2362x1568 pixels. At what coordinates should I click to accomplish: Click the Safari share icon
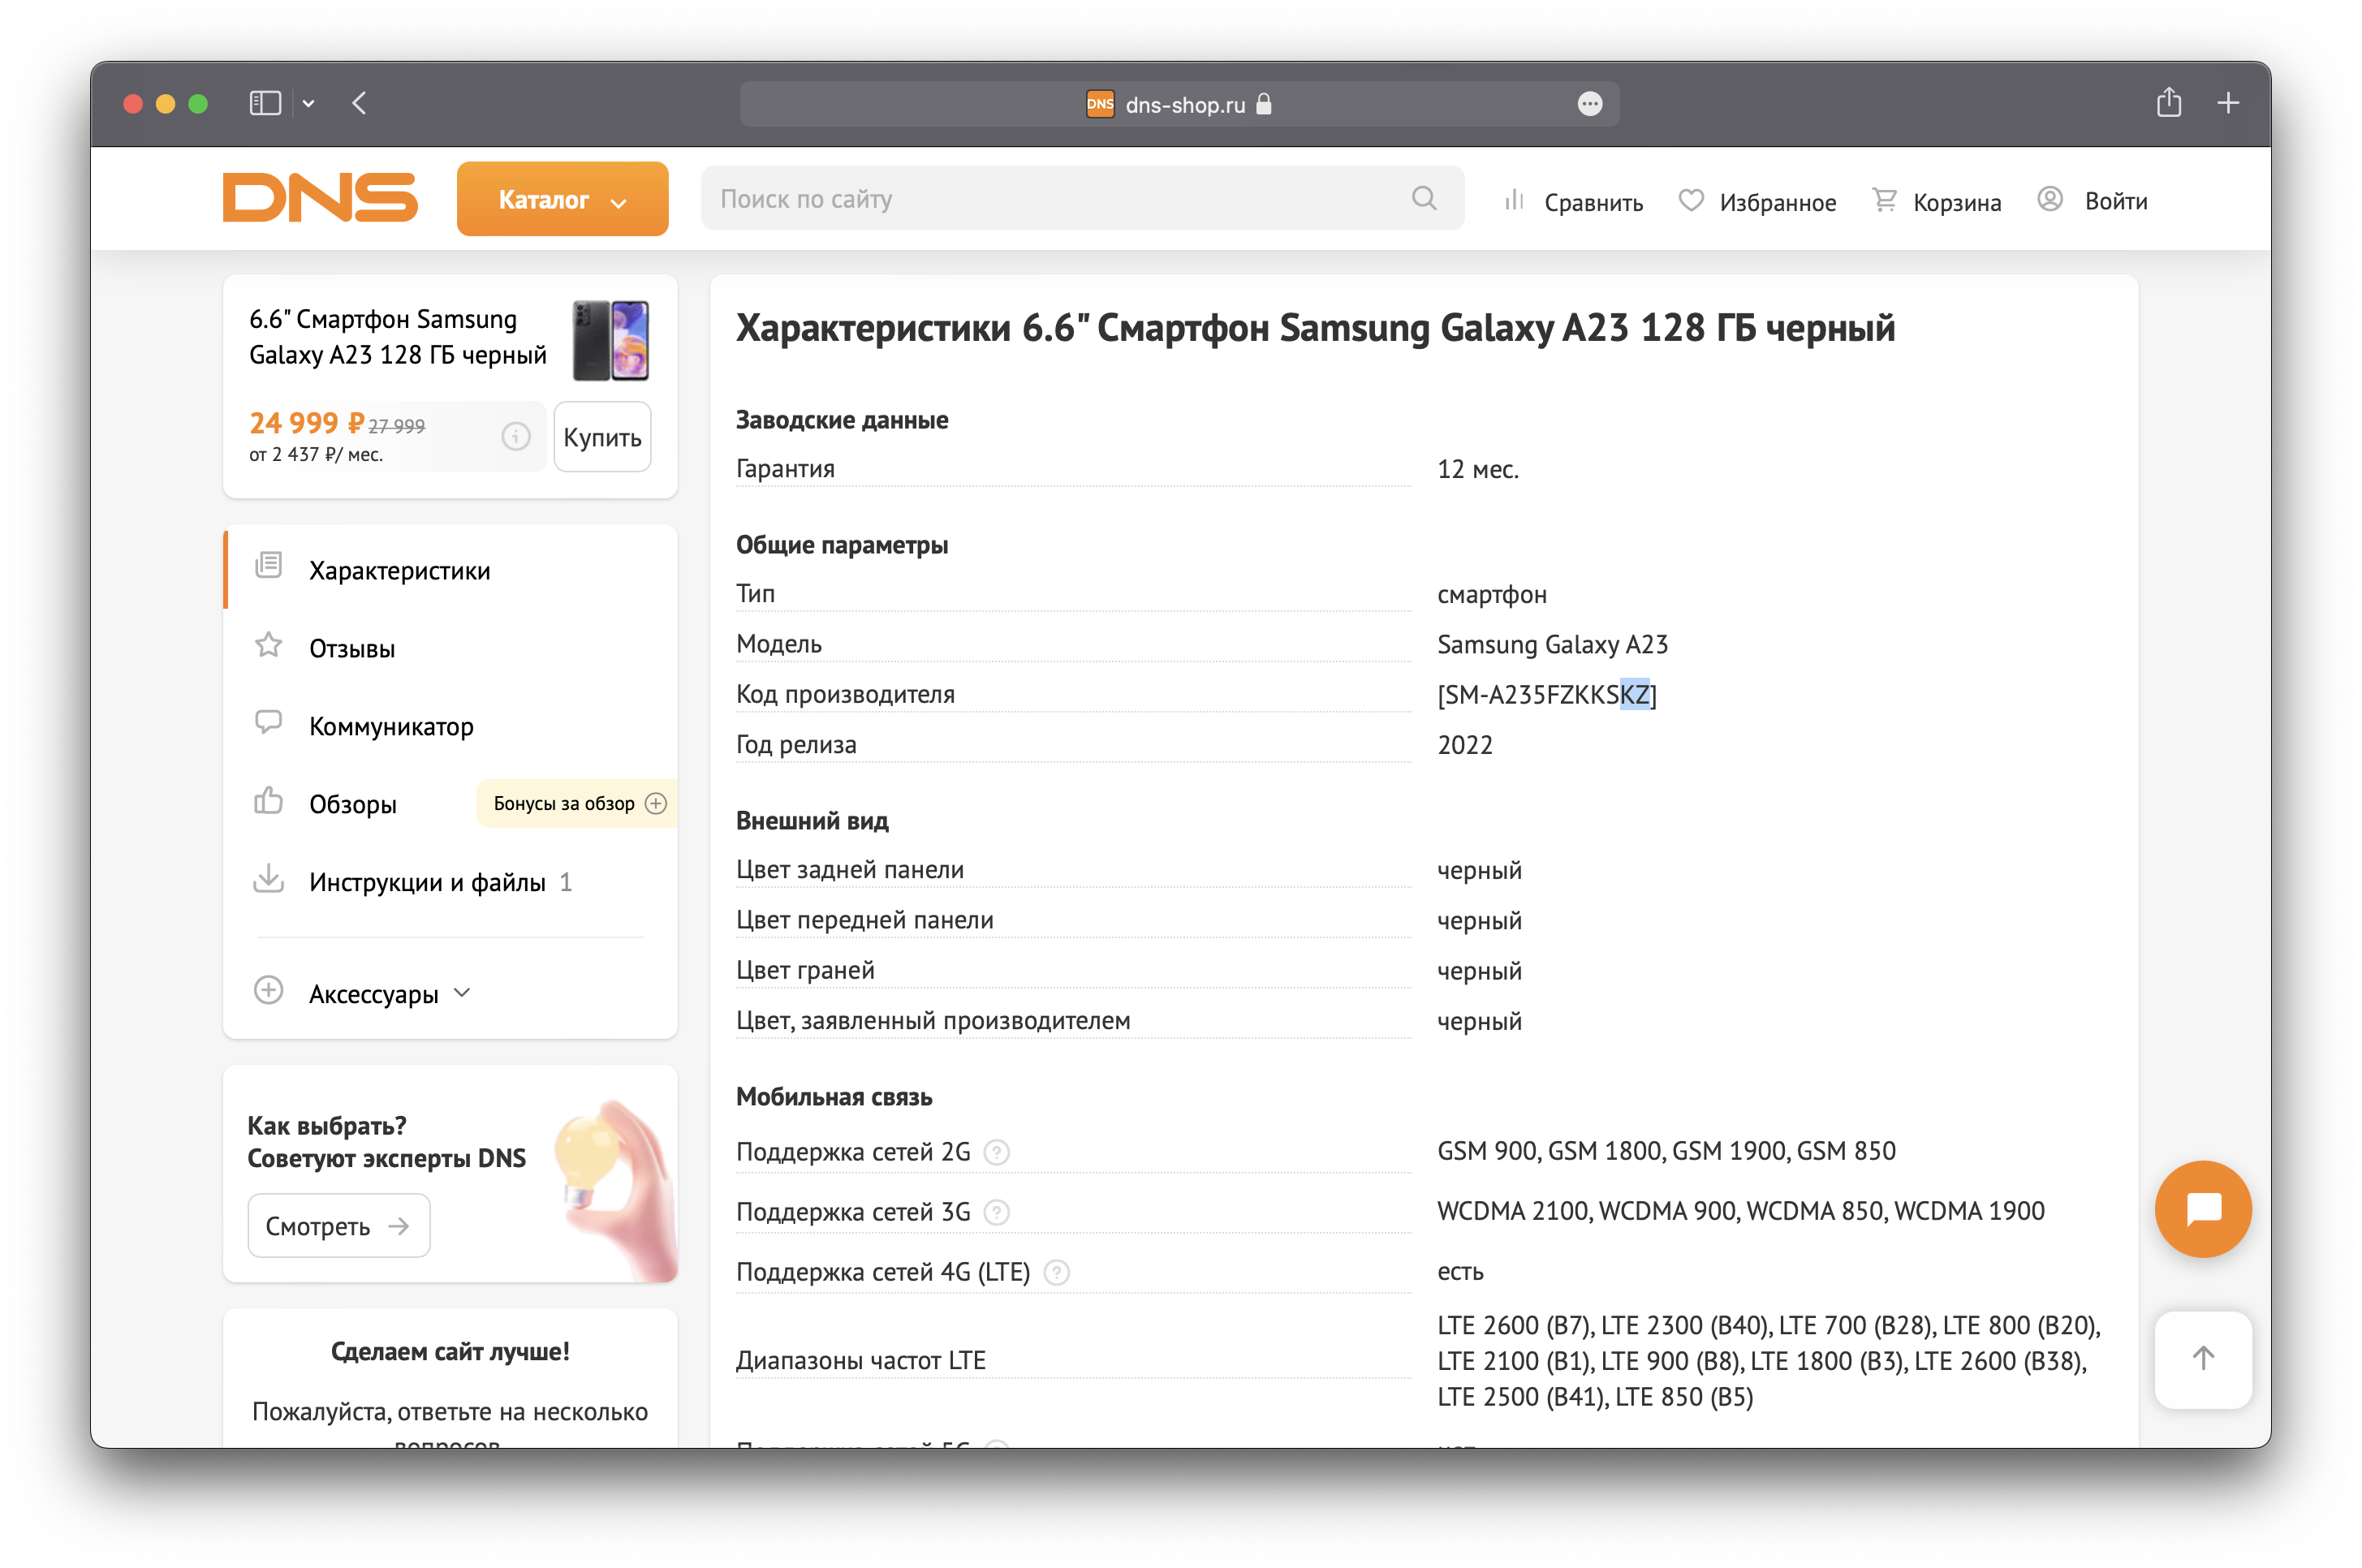point(2168,102)
